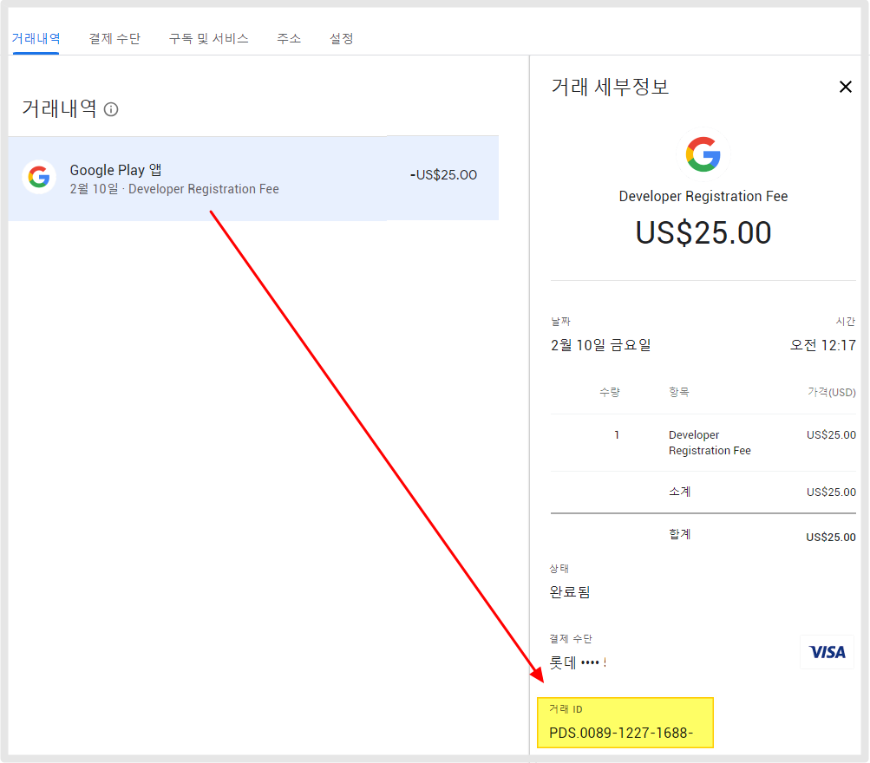Click the 완료됨 status text

(x=570, y=592)
